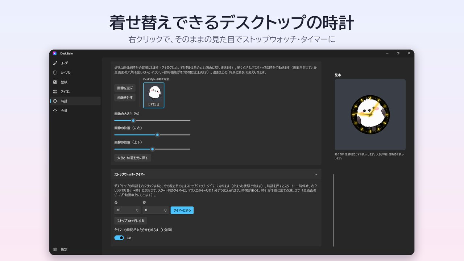Click the DeskStyle の動く背景 label
Viewport: 464px width, 261px height.
[156, 79]
